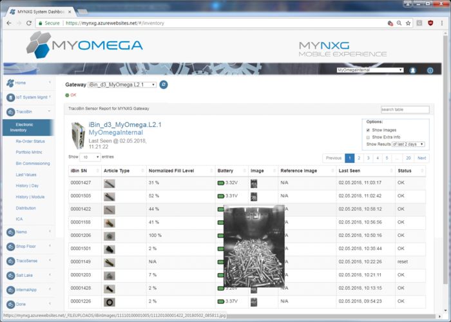
Task: Click the InternalApp sidebar icon
Action: (x=11, y=290)
